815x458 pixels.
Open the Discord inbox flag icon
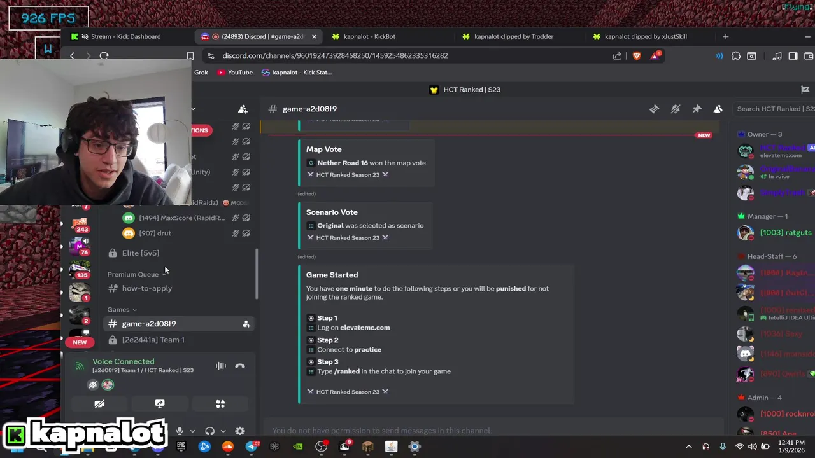pos(805,90)
